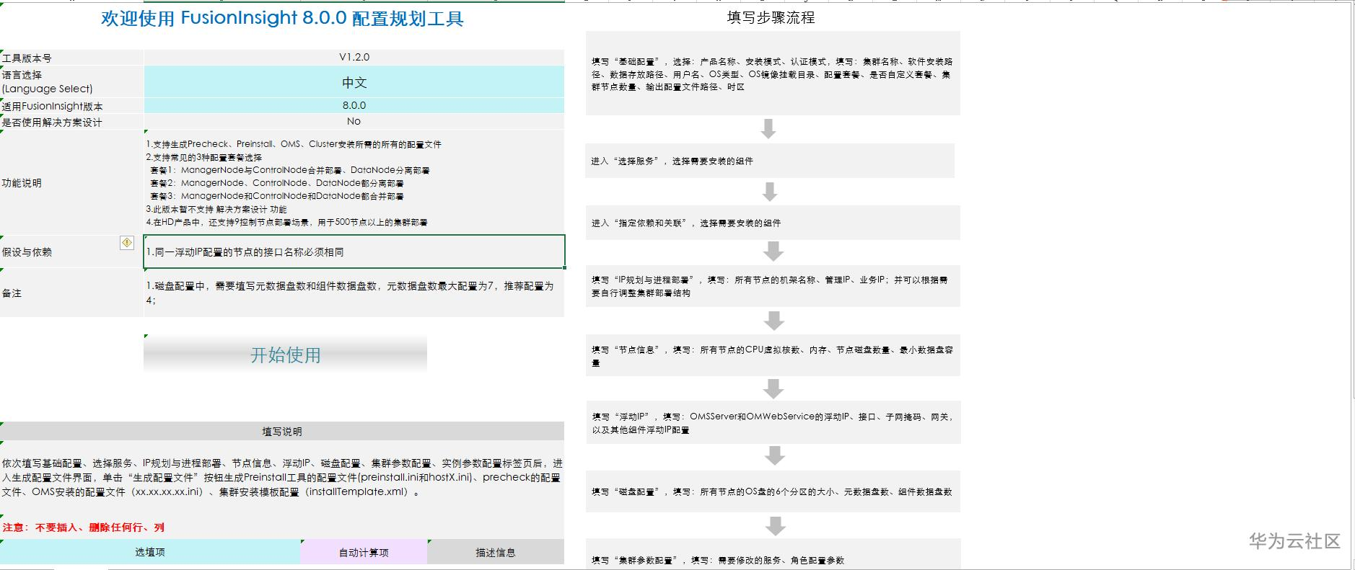Click the feature description cell listing 套餐1 to 套餐3
Screen dimensions: 1355x570
pos(354,182)
